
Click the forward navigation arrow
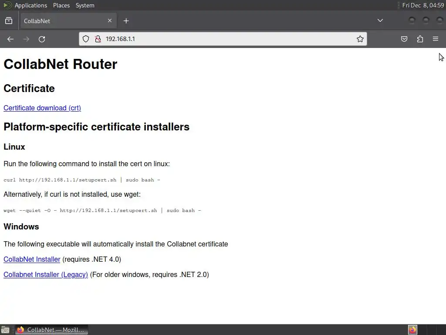point(26,39)
